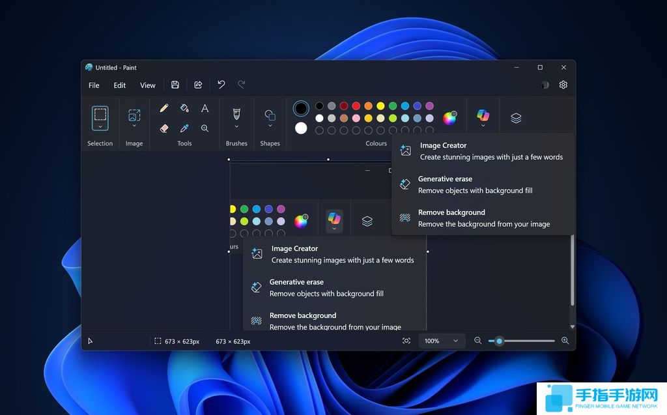Click the cursor position icon in status bar

[90, 341]
